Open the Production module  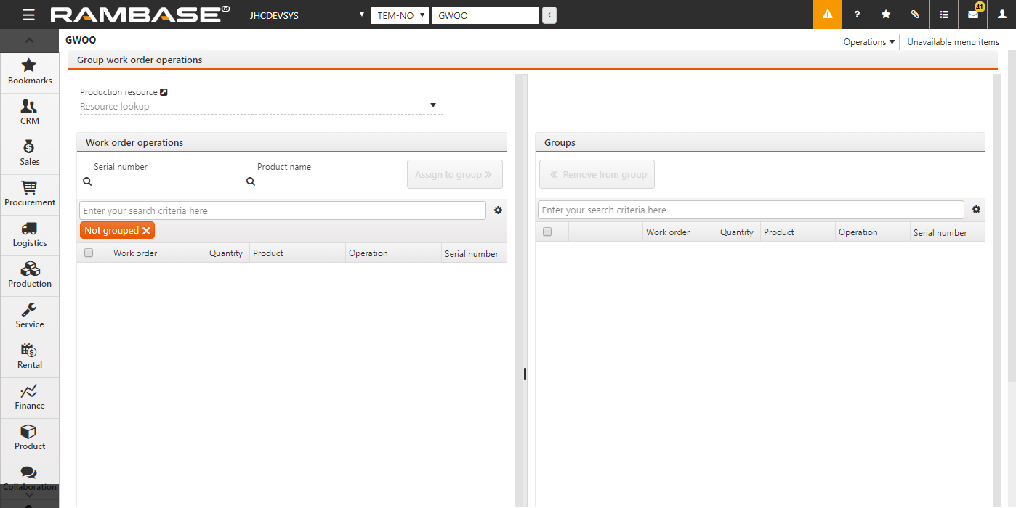(30, 275)
